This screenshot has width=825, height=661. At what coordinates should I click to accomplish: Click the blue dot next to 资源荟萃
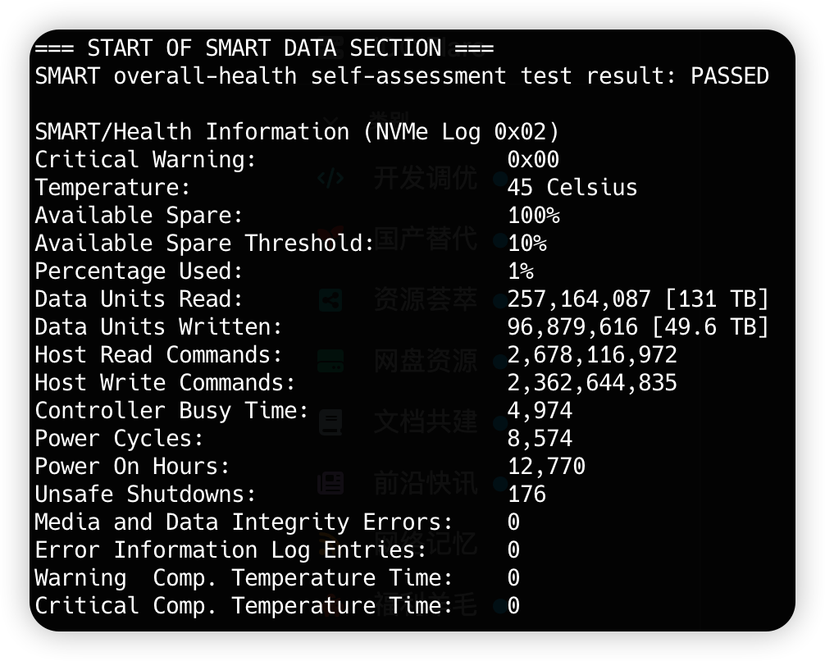tap(500, 300)
